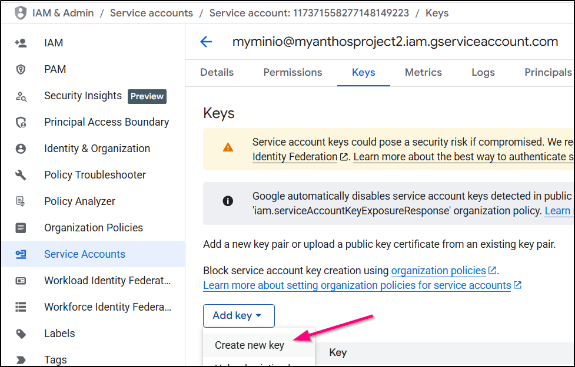575x367 pixels.
Task: Click the Policy Analyzer icon
Action: point(21,201)
